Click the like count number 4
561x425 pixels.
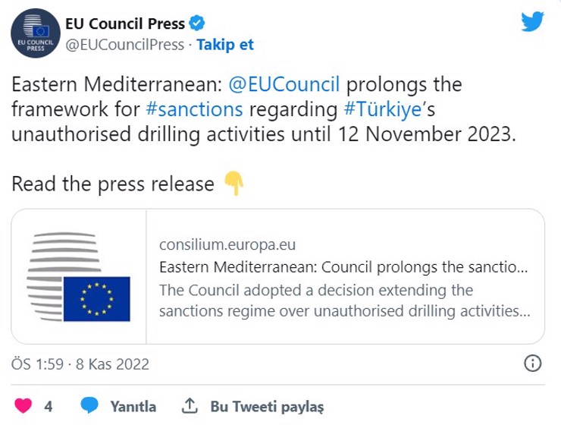[x=49, y=406]
